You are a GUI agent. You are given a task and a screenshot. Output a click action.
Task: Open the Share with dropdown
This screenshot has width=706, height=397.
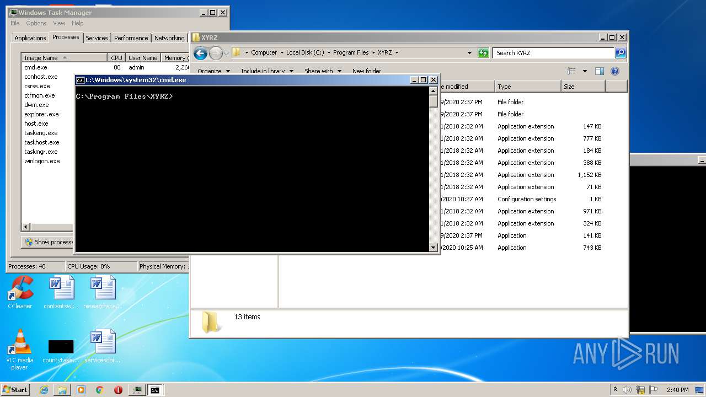click(x=323, y=71)
